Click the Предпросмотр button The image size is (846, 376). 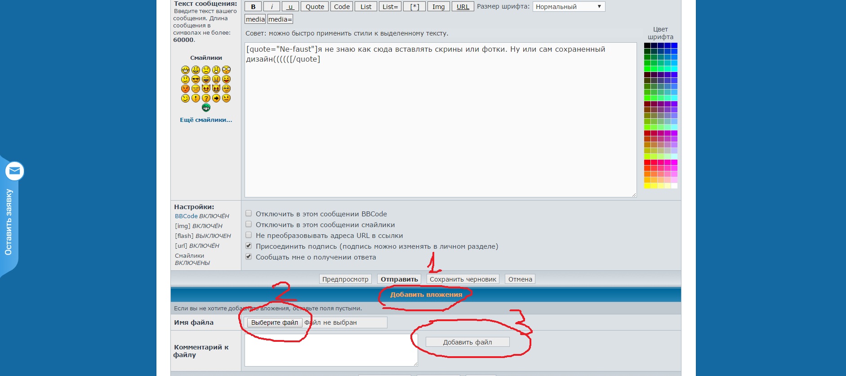(345, 279)
